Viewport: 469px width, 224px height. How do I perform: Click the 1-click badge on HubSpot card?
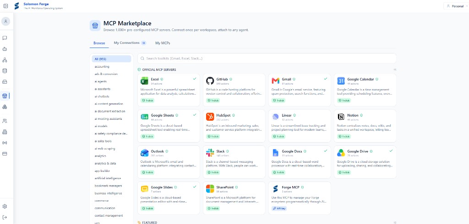213,137
